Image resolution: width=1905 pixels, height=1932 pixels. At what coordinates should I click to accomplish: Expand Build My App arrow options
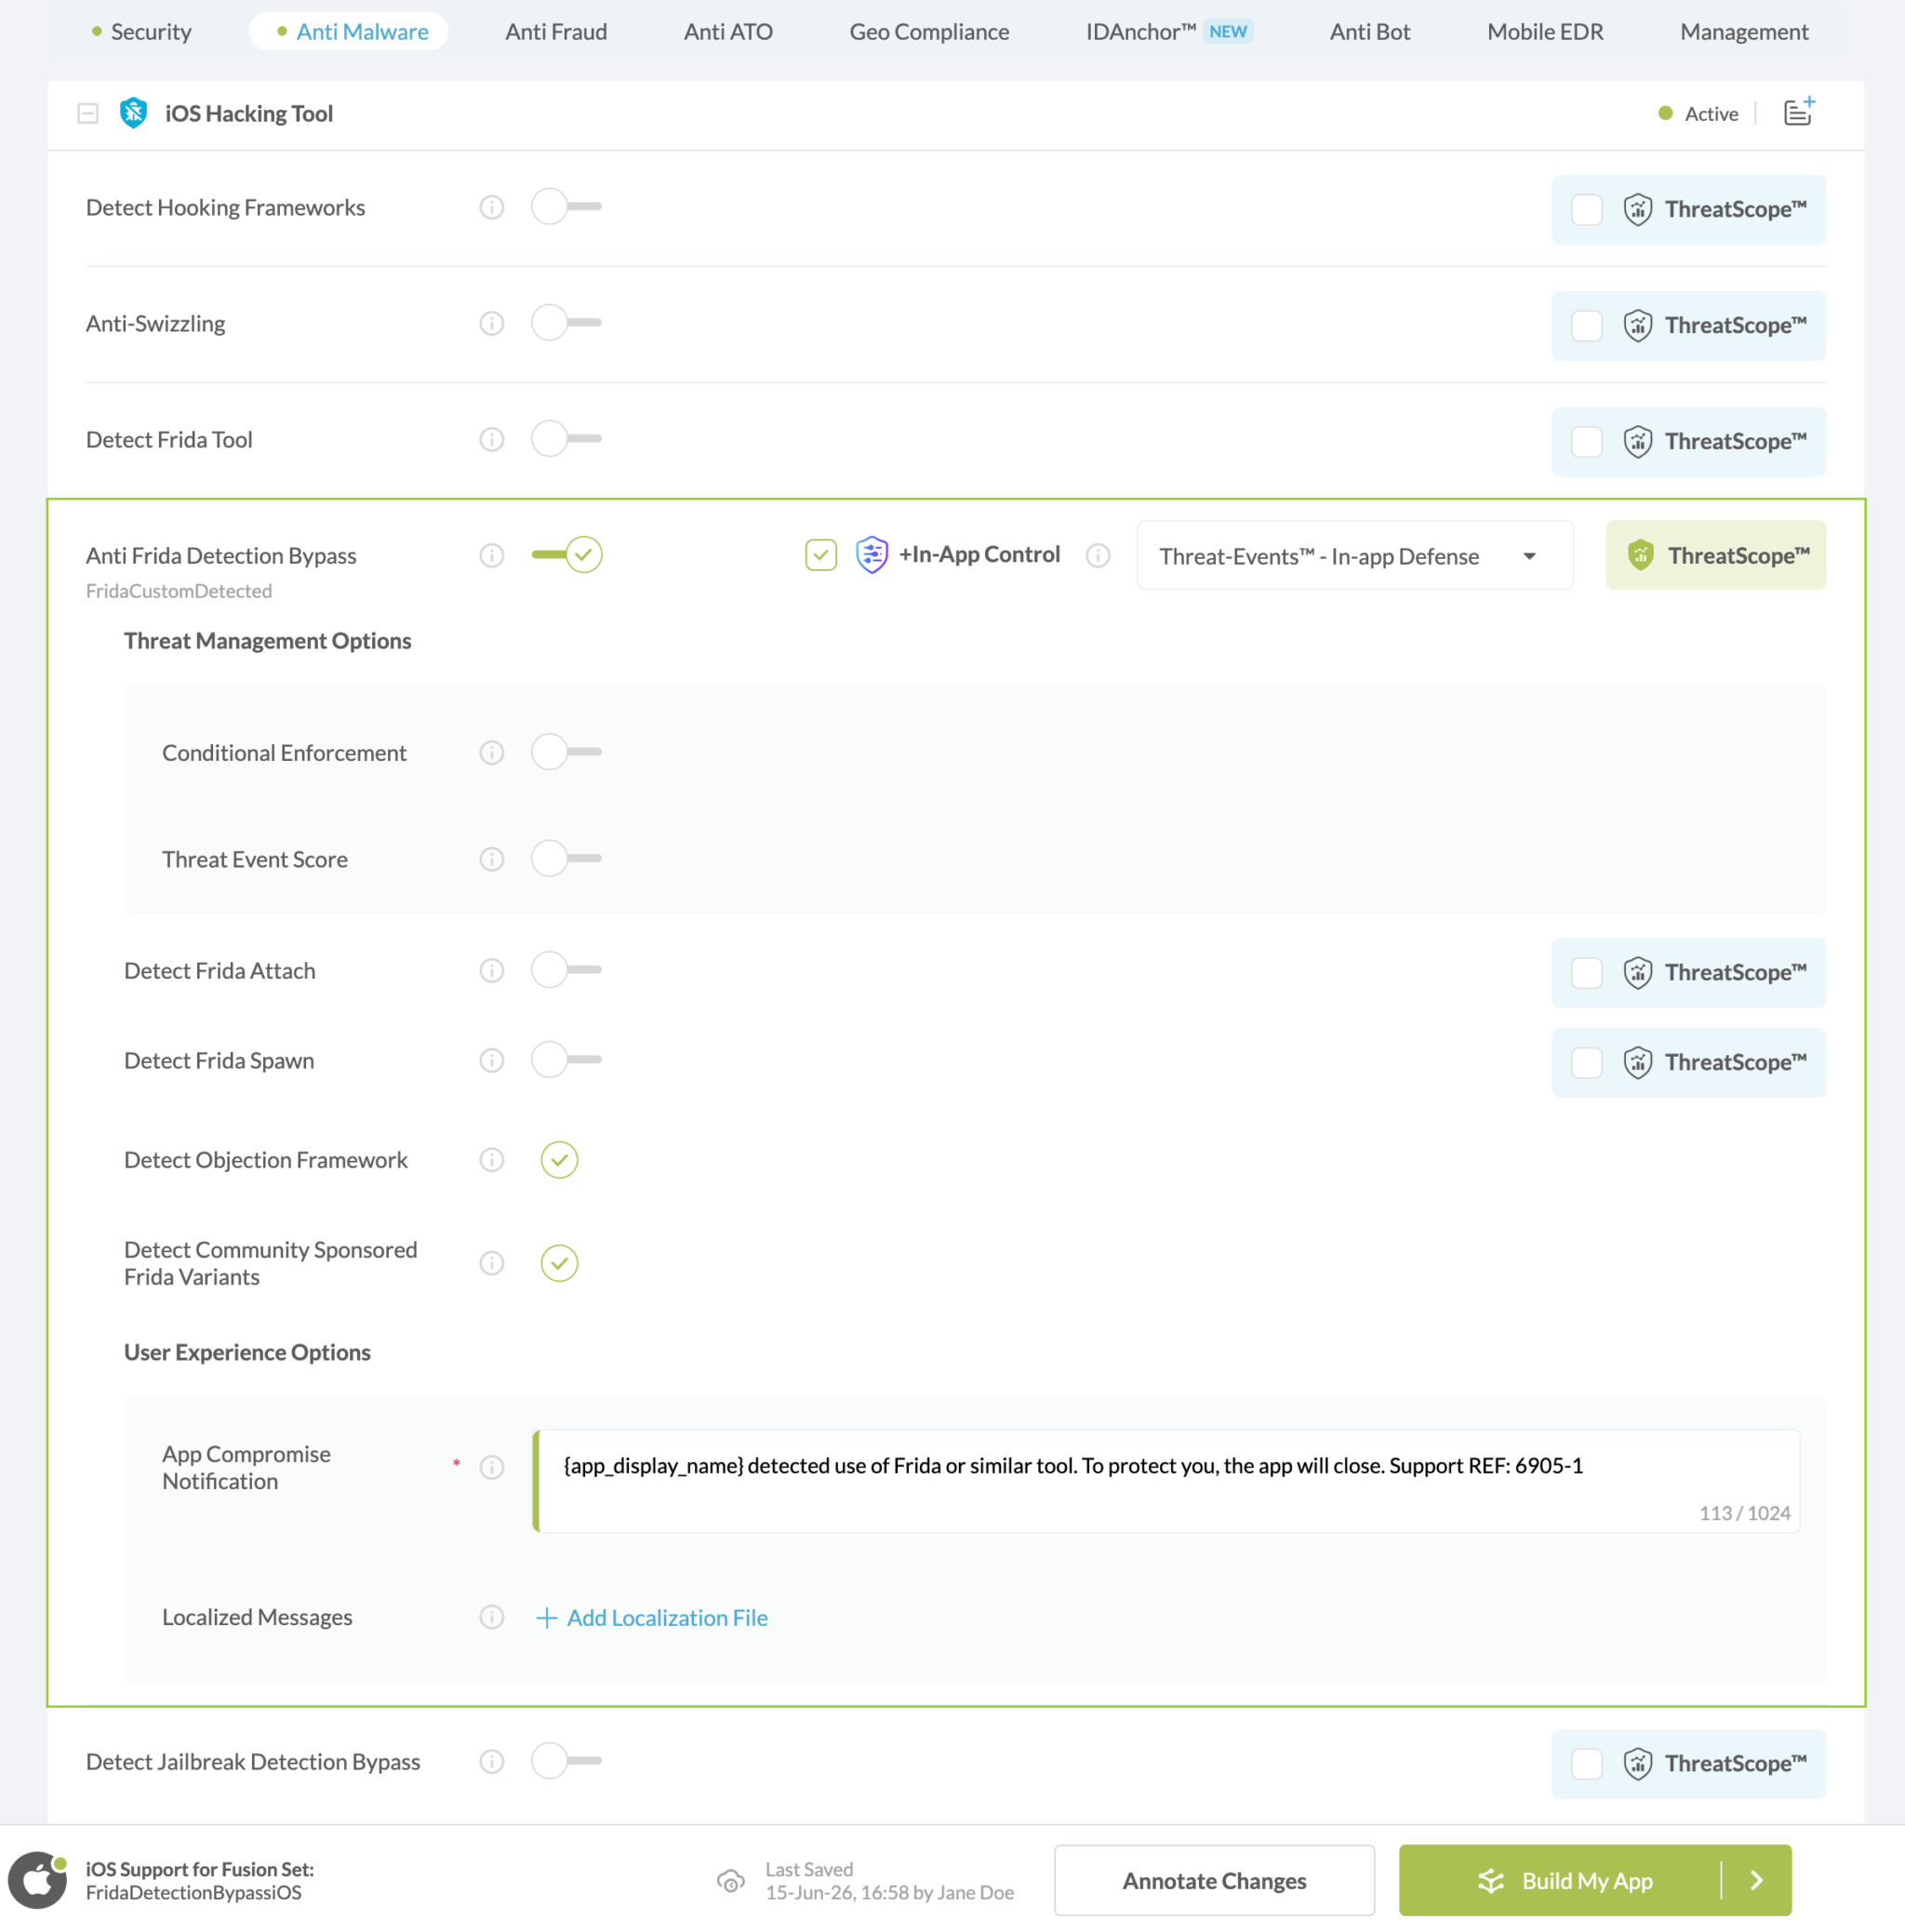click(x=1757, y=1881)
